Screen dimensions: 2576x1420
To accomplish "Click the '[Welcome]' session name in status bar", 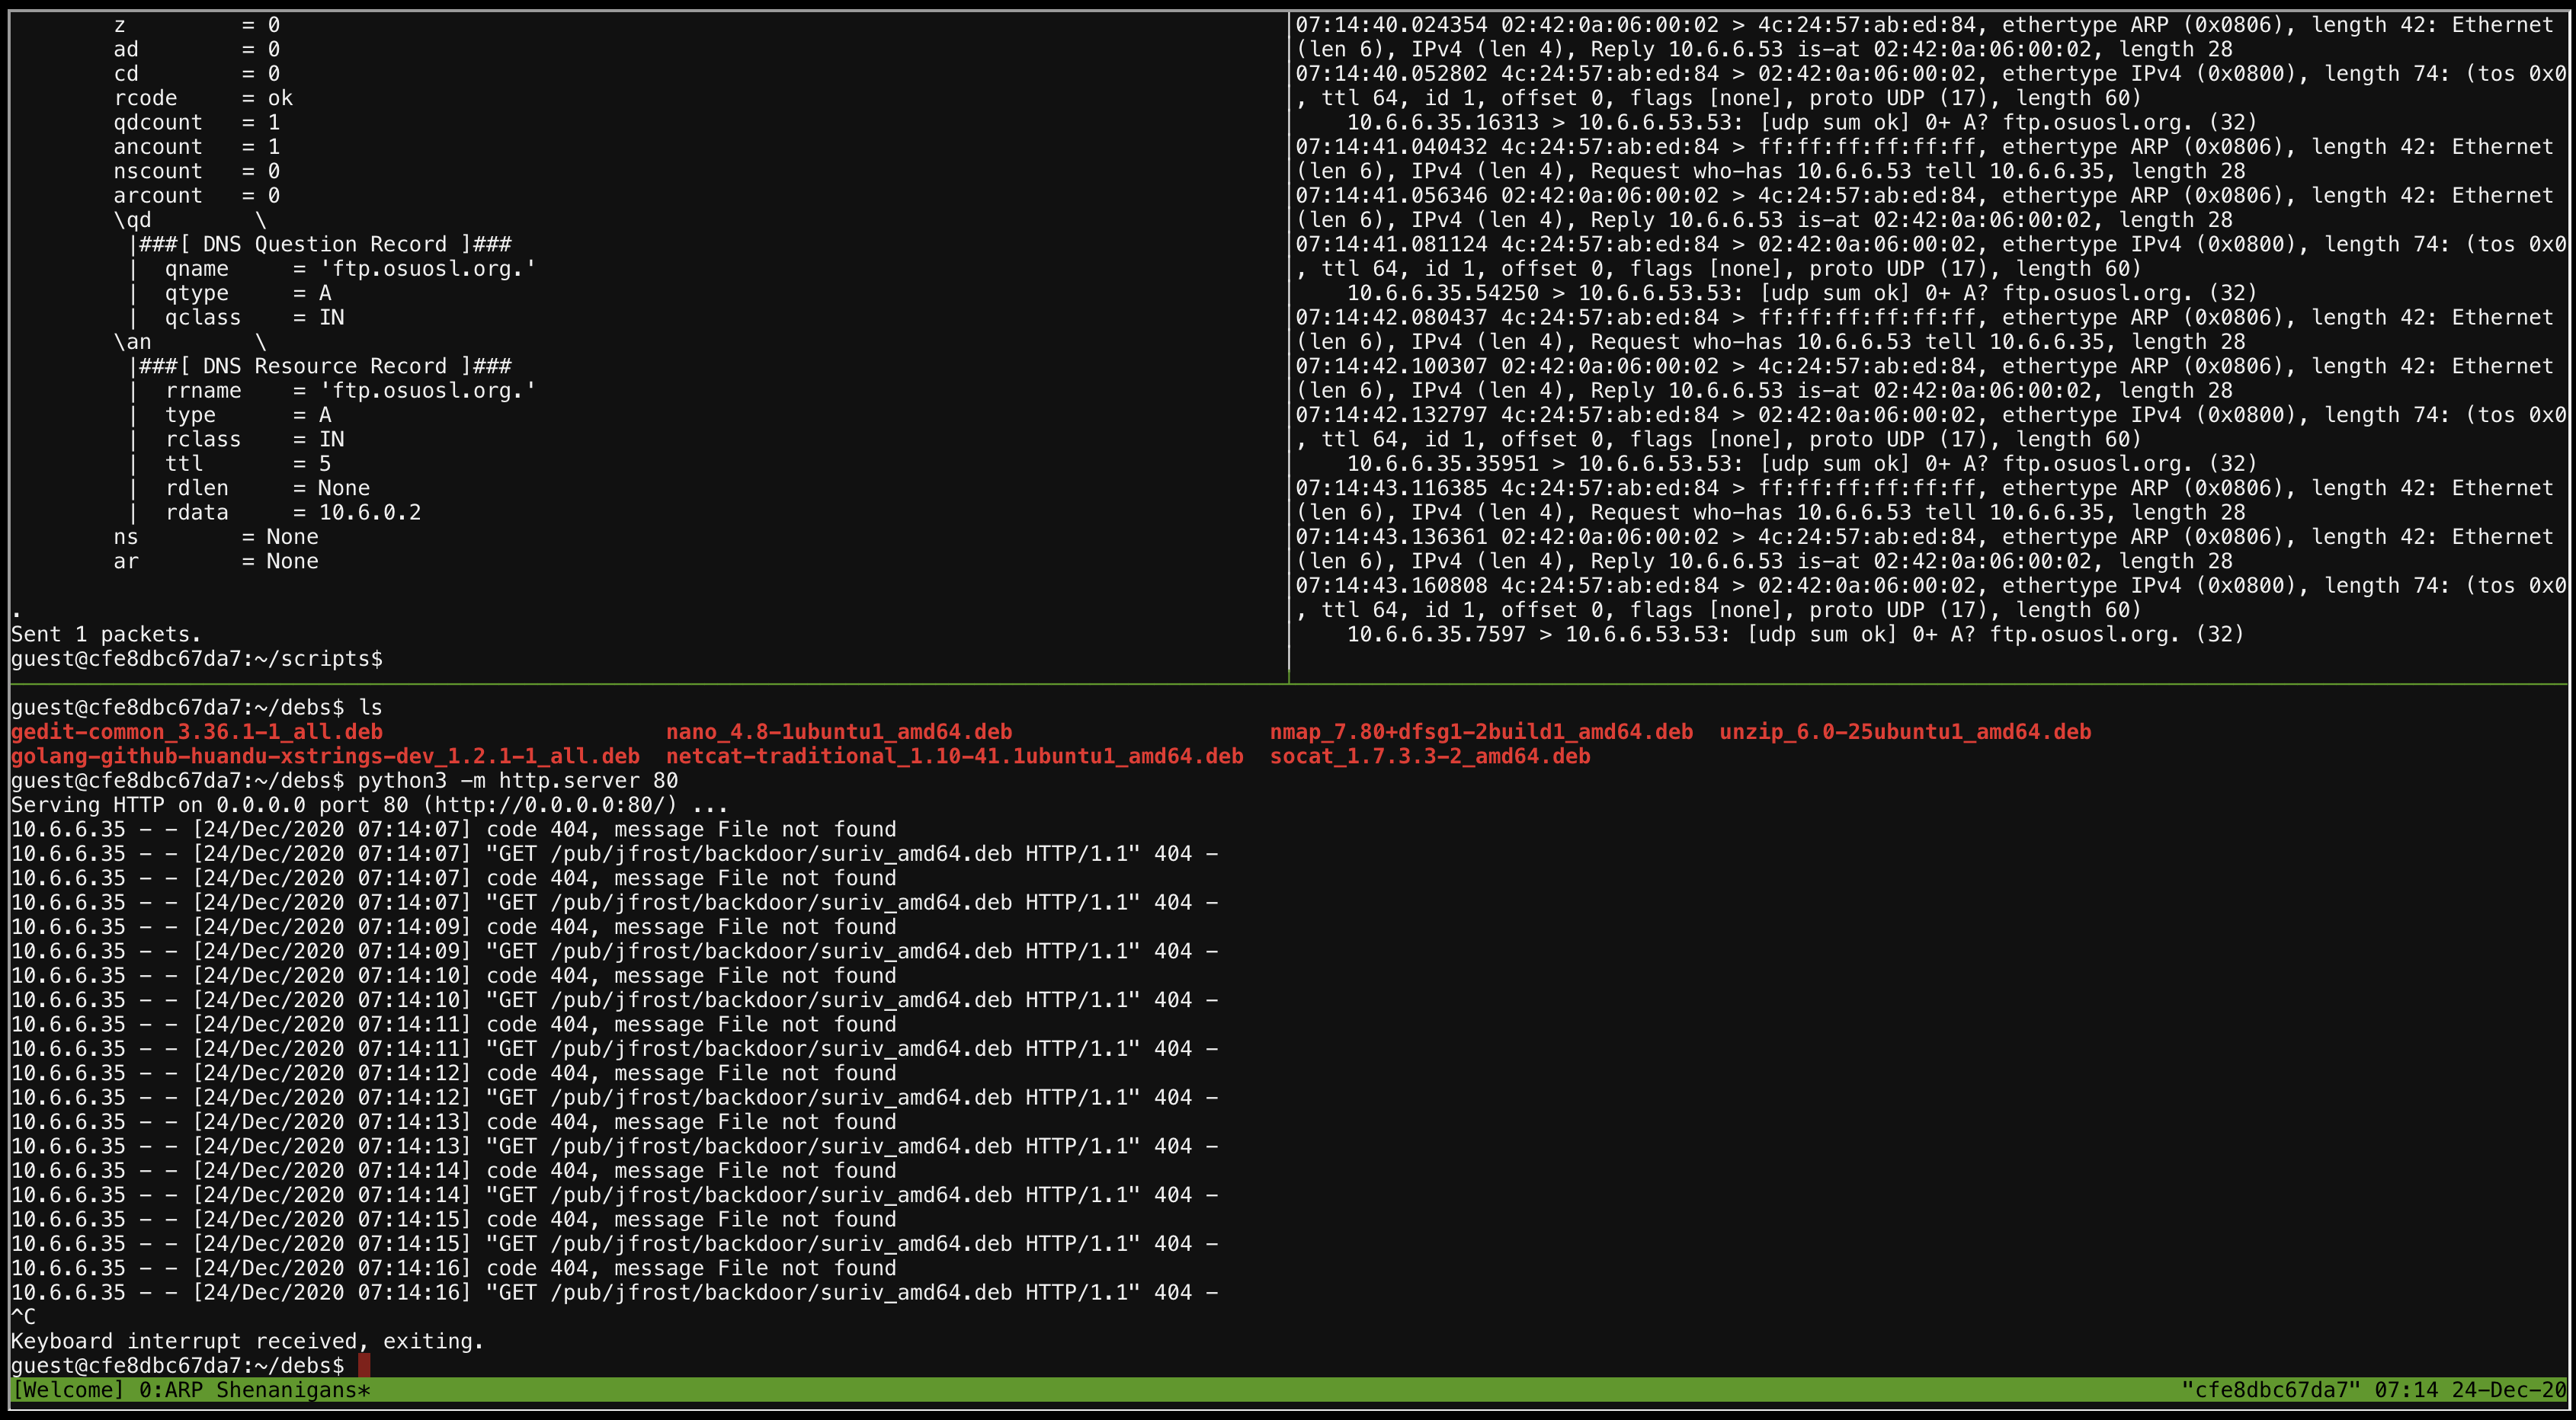I will pyautogui.click(x=68, y=1390).
